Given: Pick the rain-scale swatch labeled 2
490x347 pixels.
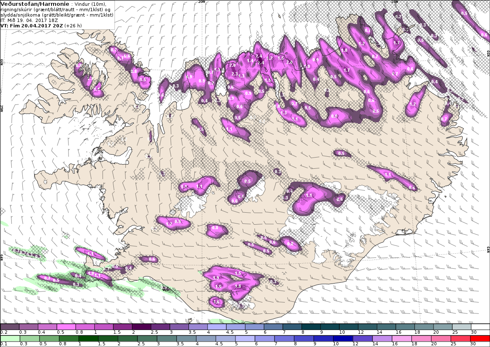Looking at the screenshot, I should coord(127,339).
